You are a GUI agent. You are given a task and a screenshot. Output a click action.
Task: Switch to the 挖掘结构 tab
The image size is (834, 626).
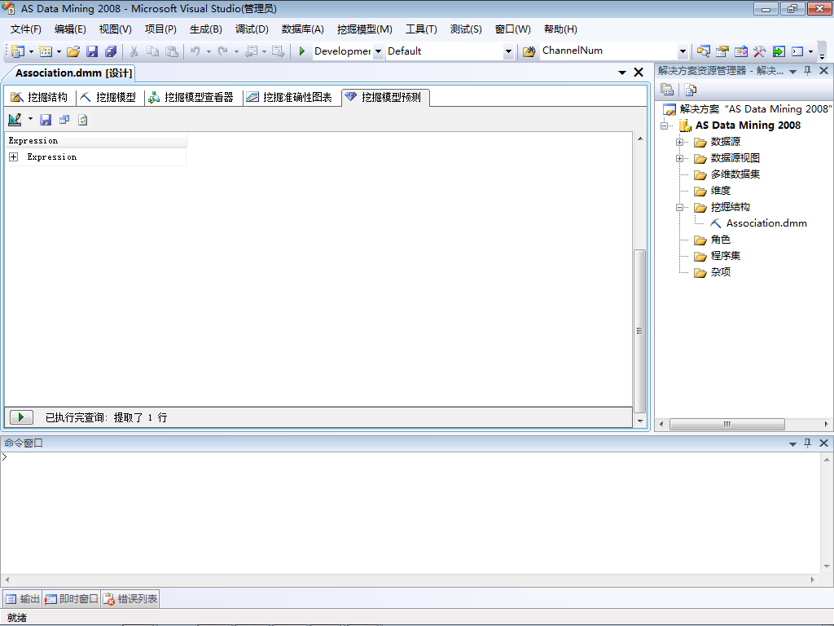(40, 97)
